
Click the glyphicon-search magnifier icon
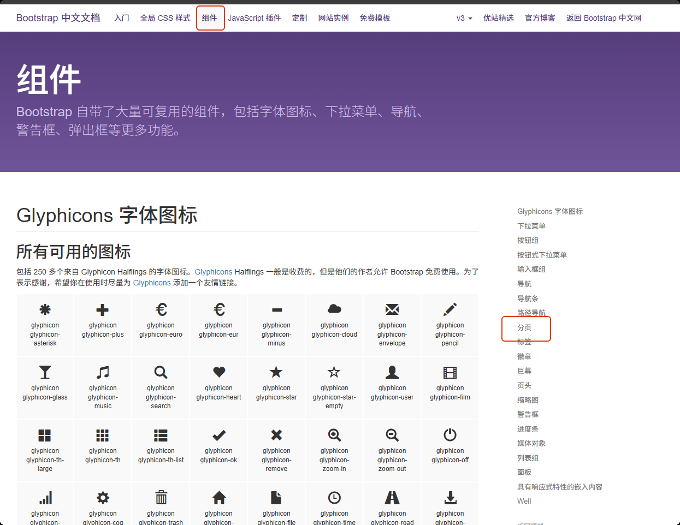pos(161,372)
